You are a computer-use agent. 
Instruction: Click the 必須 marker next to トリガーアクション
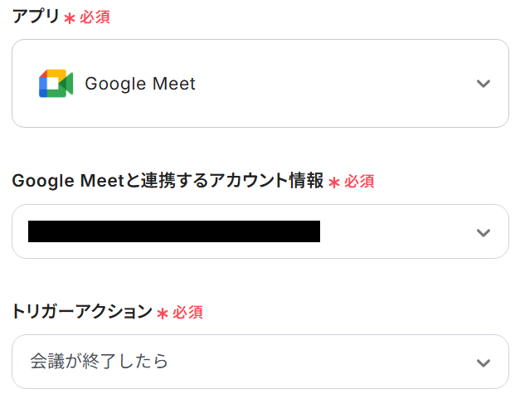(187, 313)
